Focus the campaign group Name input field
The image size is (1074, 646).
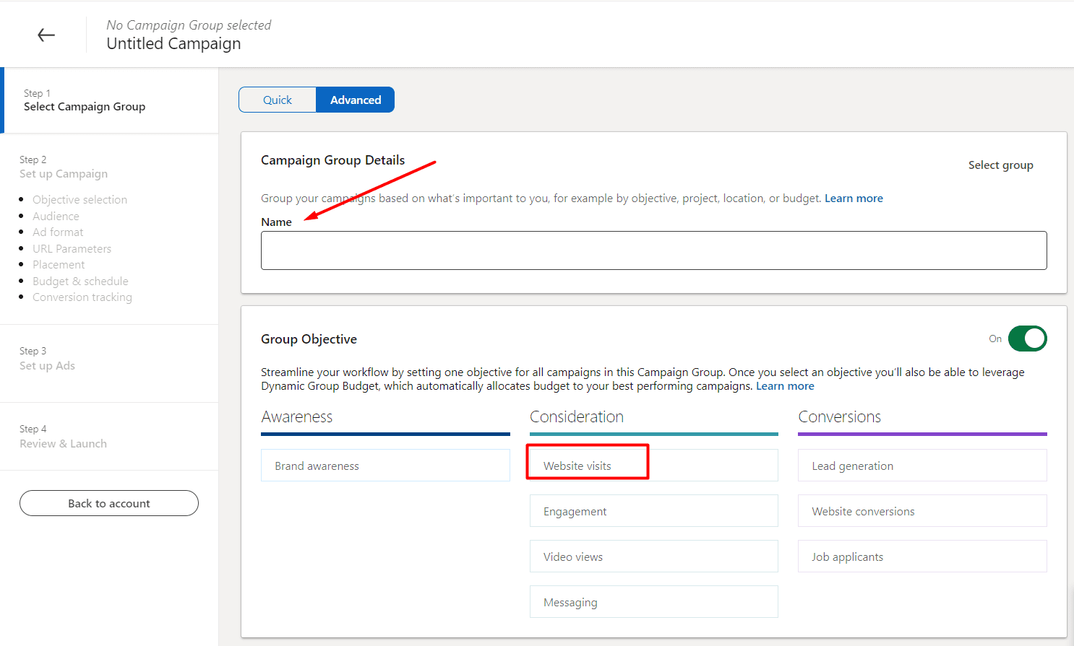point(653,250)
